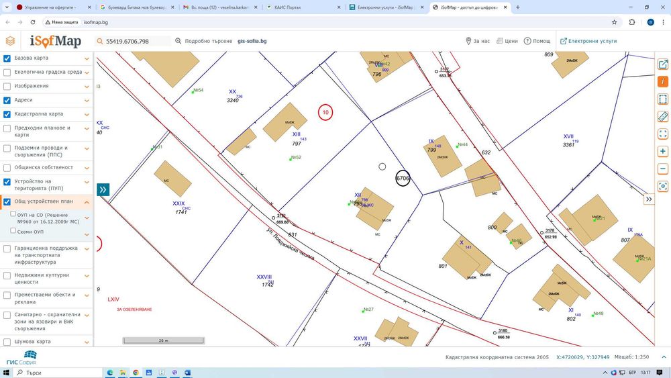Viewport: 671px width, 378px height.
Task: Switch to Chrome in the taskbar
Action: pos(136,373)
